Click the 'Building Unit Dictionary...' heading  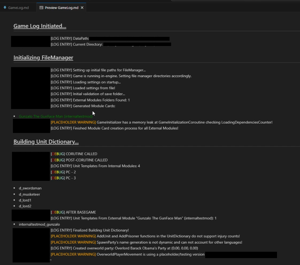pyautogui.click(x=46, y=142)
